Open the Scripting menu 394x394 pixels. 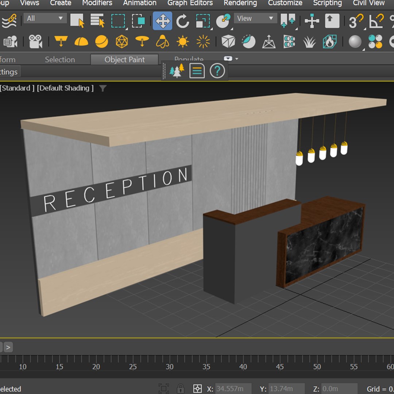[x=327, y=3]
